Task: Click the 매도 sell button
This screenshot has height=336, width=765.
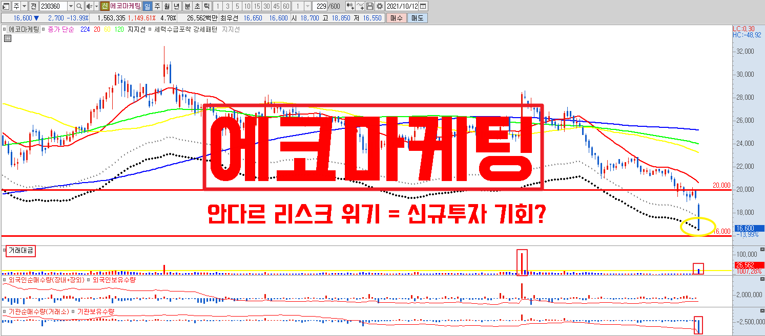Action: 418,18
